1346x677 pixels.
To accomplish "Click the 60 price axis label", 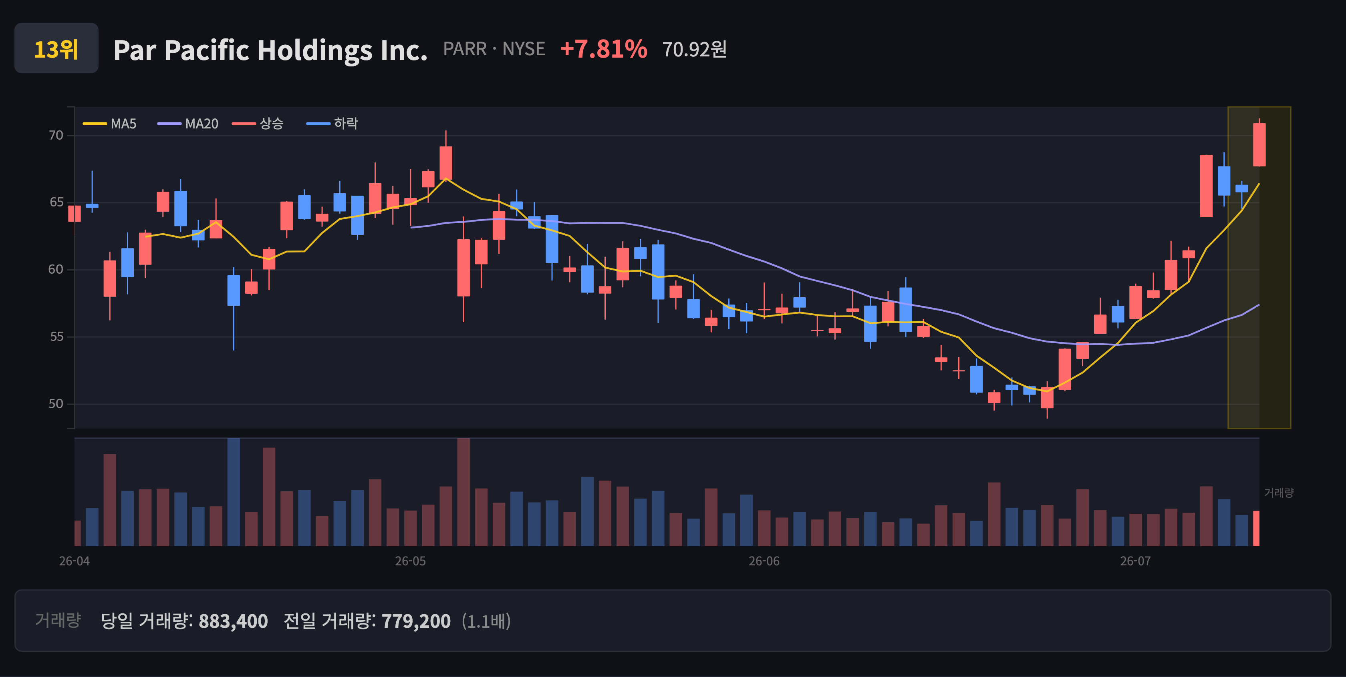I will (56, 269).
